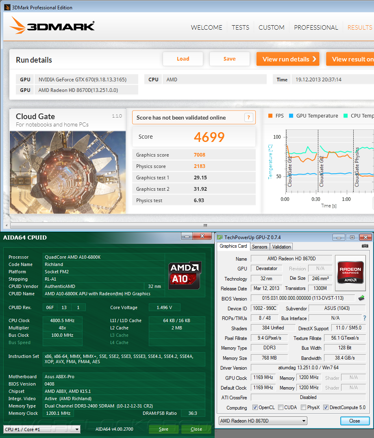Click the Close button in GPU-Z
Image resolution: width=374 pixels, height=438 pixels.
pos(355,421)
